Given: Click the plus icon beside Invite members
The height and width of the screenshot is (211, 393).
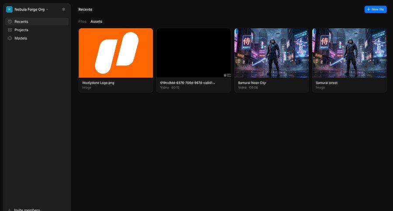Looking at the screenshot, I should coord(9,210).
